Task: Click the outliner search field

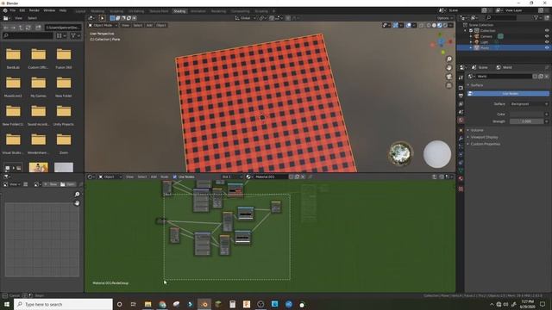Action: tap(501, 17)
